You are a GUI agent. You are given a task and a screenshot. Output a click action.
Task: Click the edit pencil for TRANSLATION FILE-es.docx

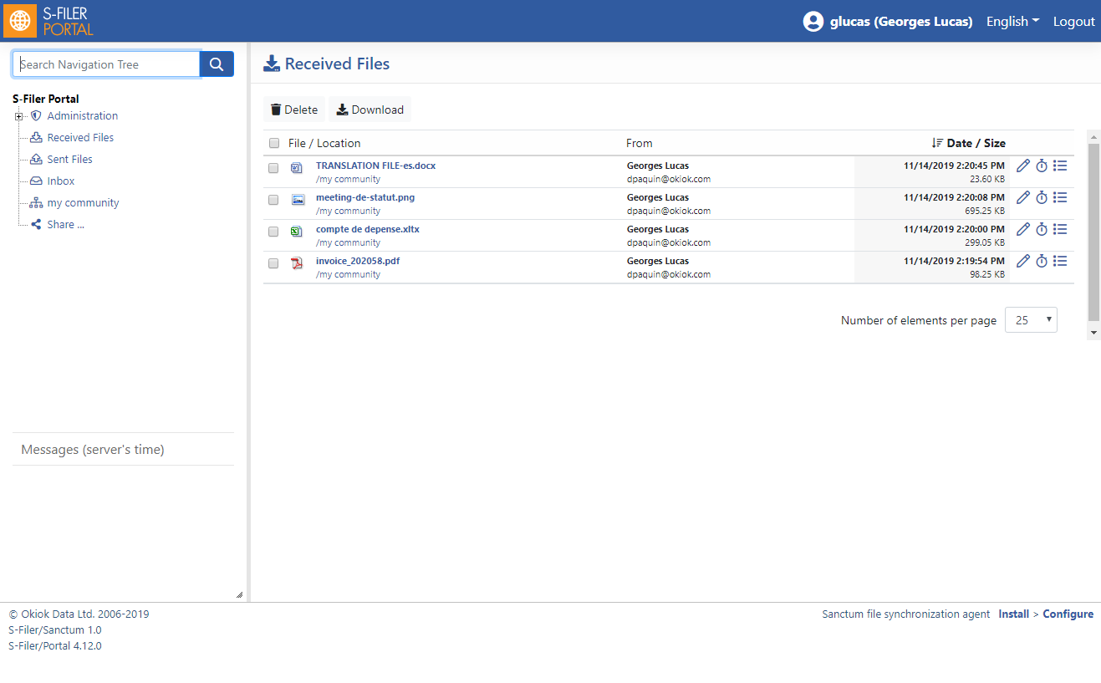(1023, 166)
